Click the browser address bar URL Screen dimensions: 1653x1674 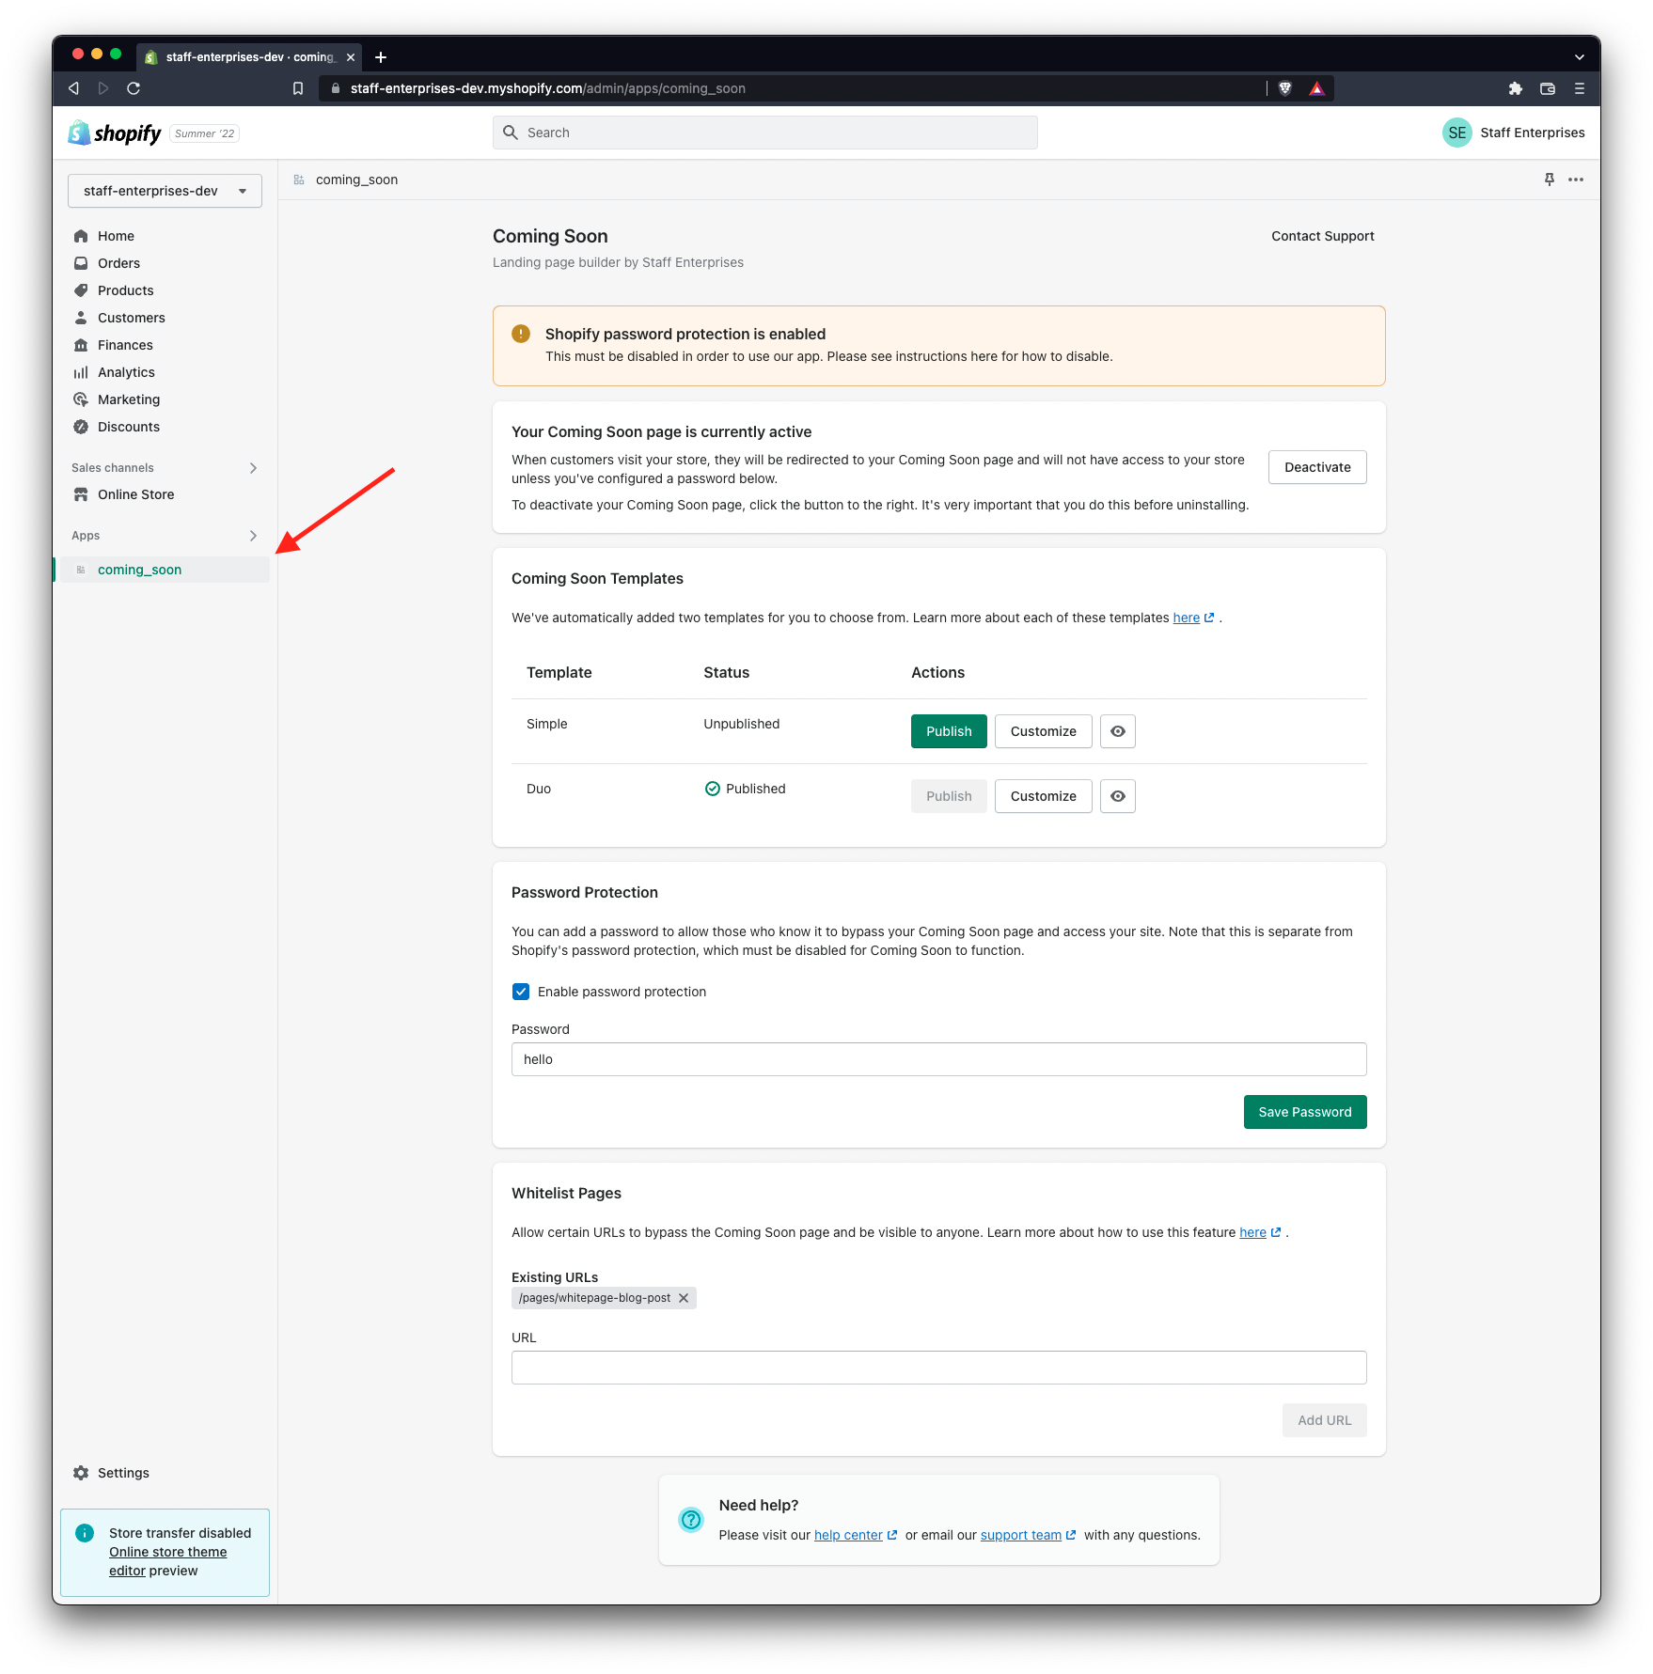point(547,88)
